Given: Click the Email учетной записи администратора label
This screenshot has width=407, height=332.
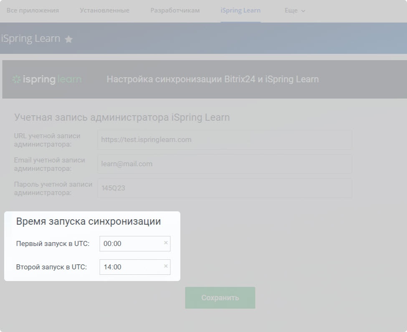Looking at the screenshot, I should tap(50, 164).
